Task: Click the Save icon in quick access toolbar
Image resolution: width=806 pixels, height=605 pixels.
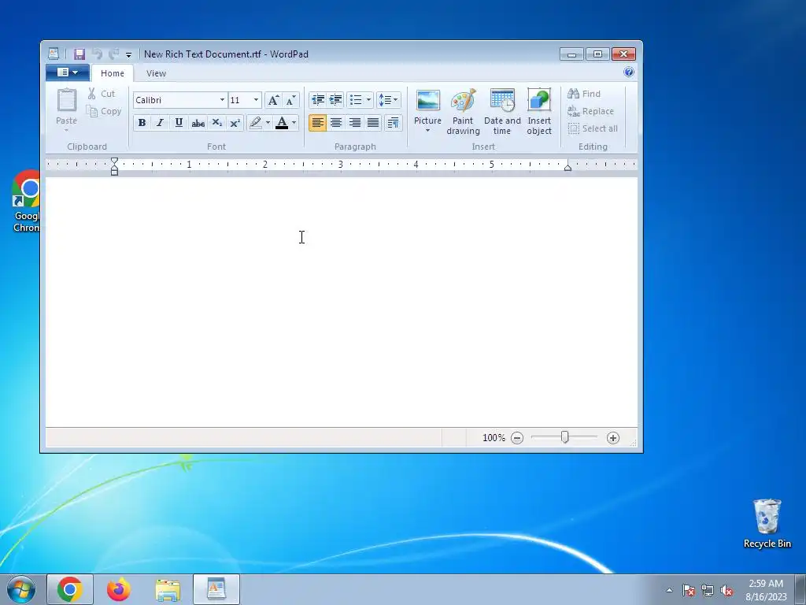Action: point(79,54)
